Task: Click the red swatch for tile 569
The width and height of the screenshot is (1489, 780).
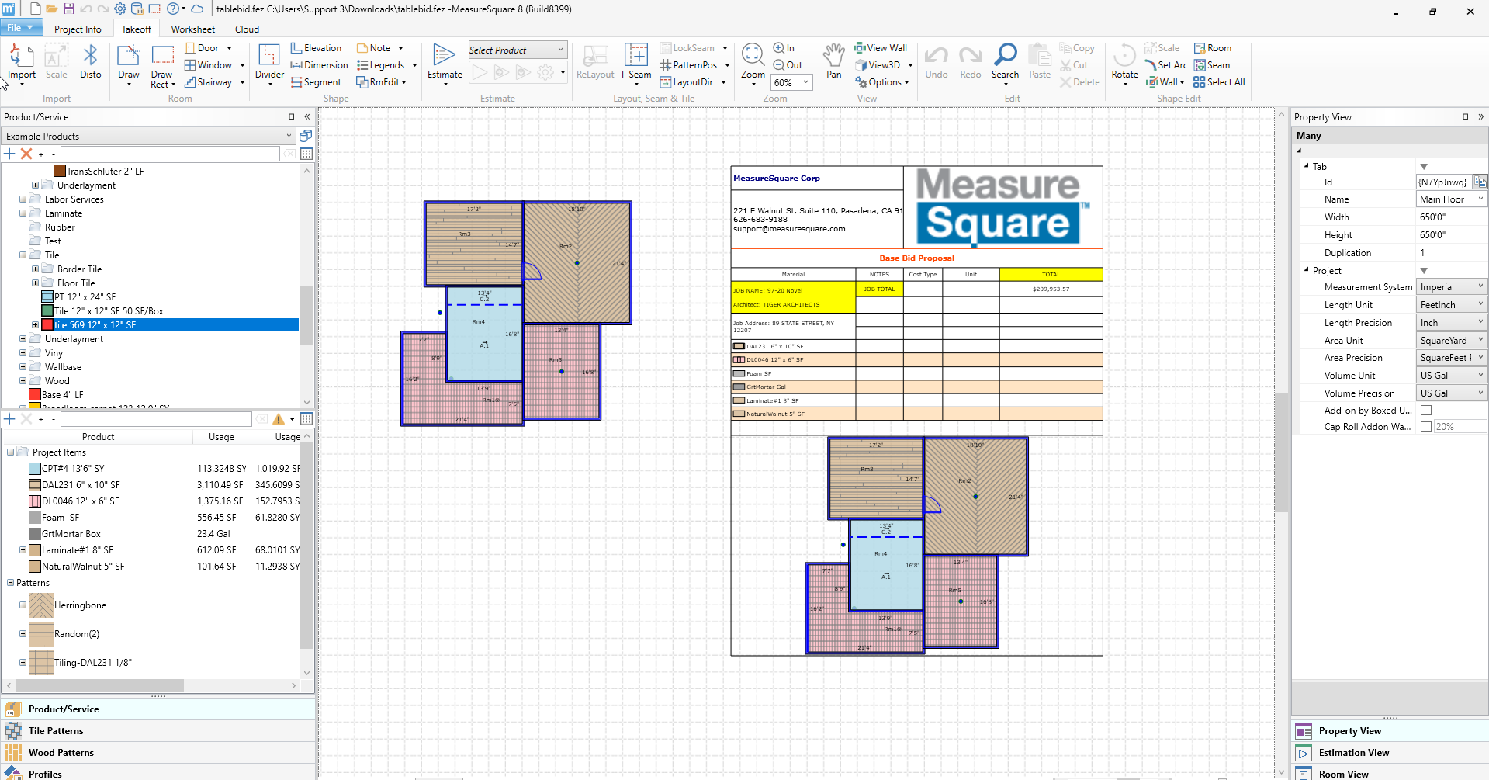Action: pyautogui.click(x=47, y=325)
